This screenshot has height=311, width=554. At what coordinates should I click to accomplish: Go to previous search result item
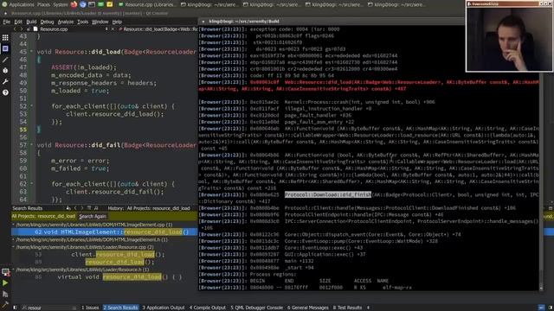pos(75,208)
